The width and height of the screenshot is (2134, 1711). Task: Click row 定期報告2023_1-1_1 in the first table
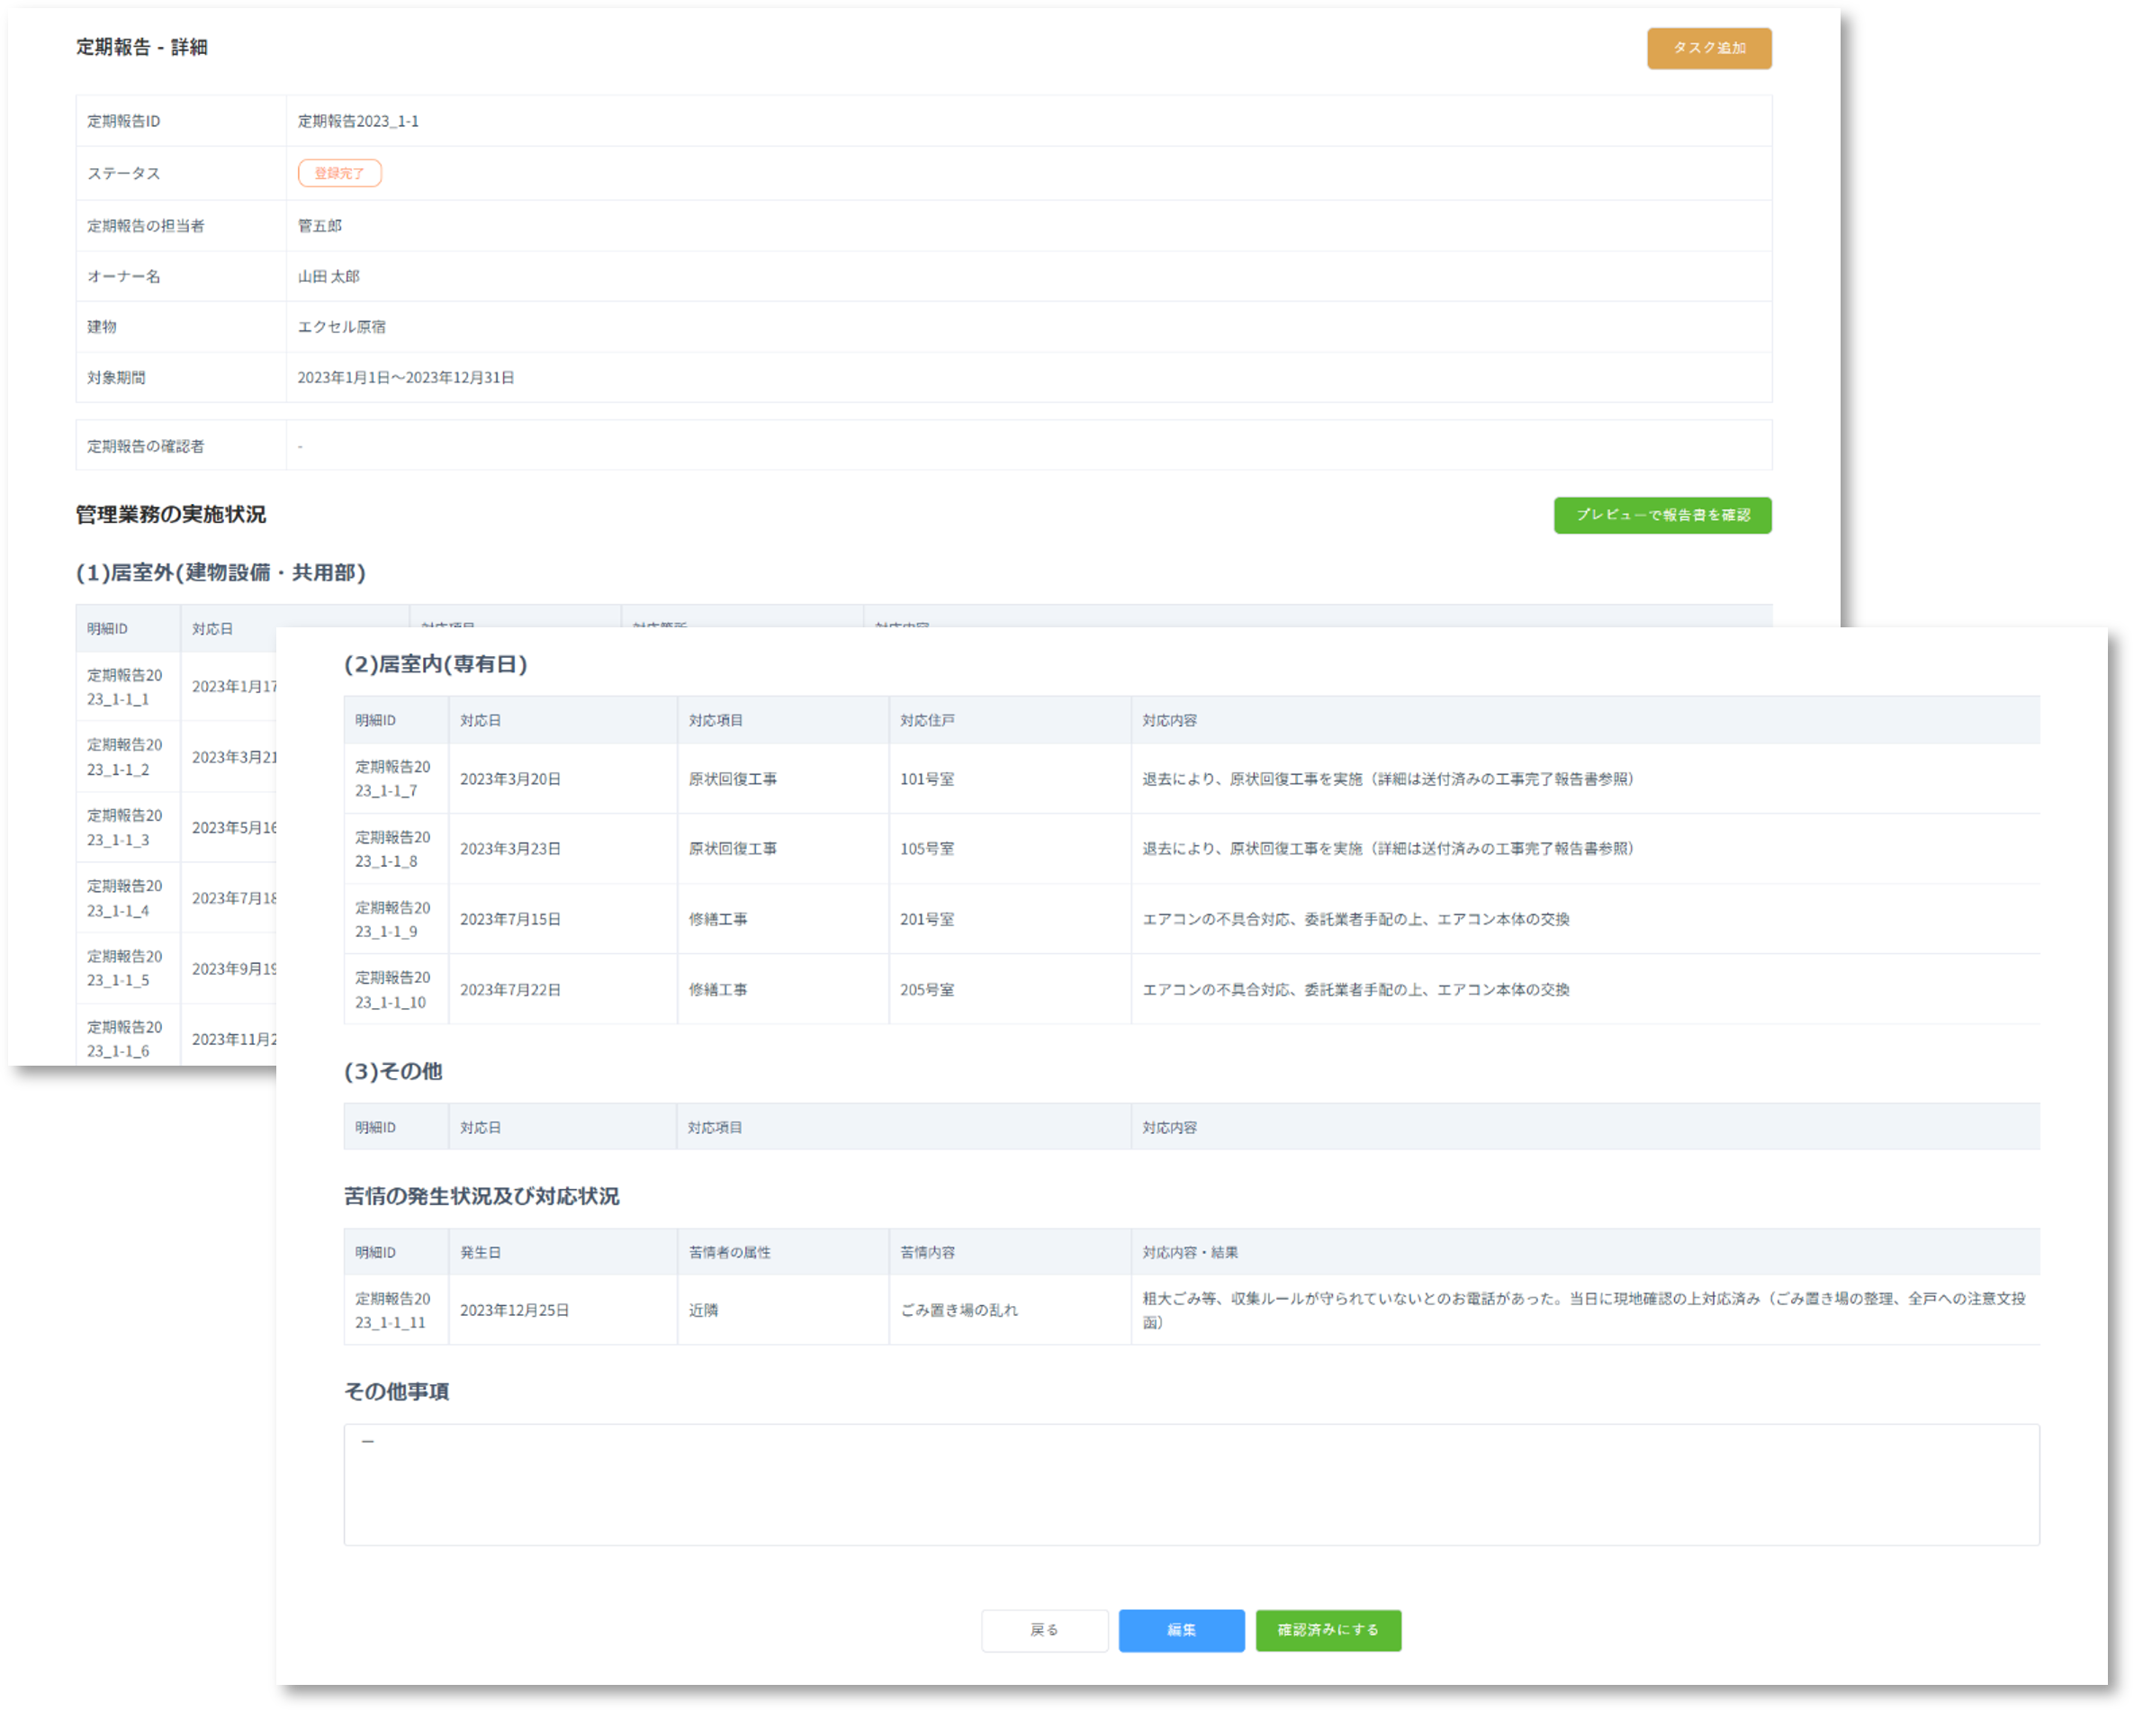(x=125, y=687)
